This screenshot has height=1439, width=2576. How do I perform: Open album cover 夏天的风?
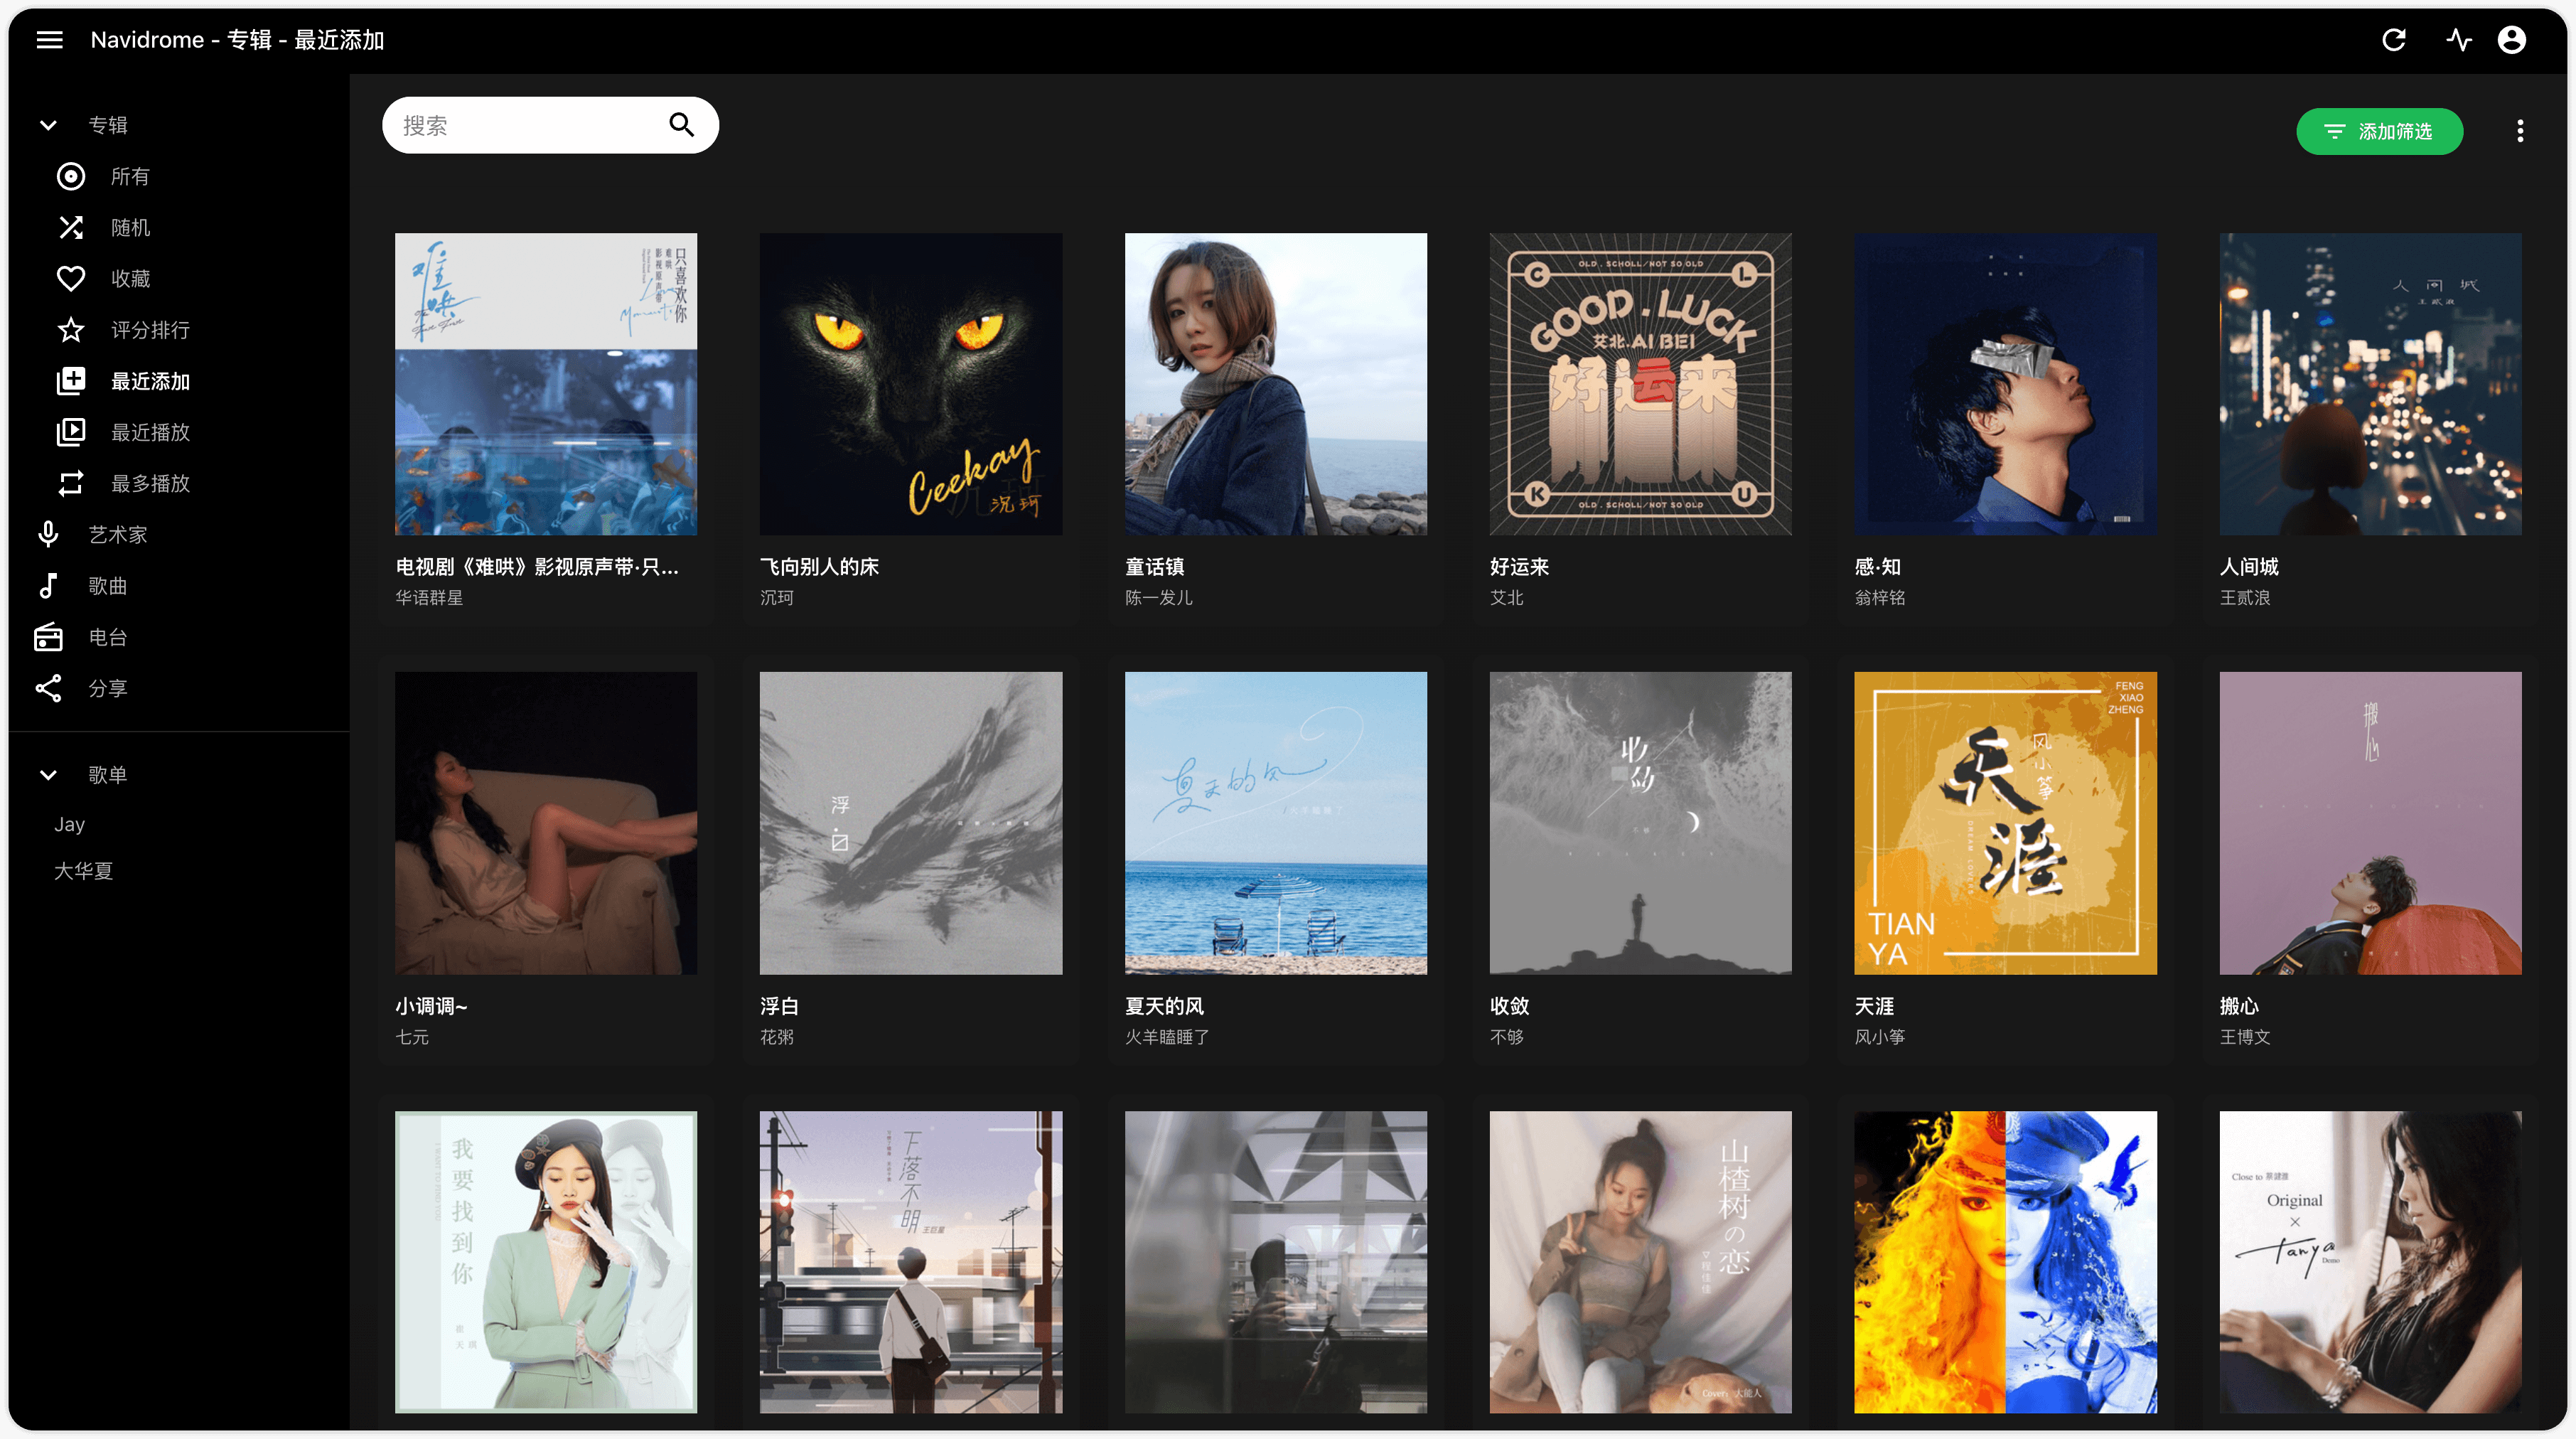coord(1275,823)
